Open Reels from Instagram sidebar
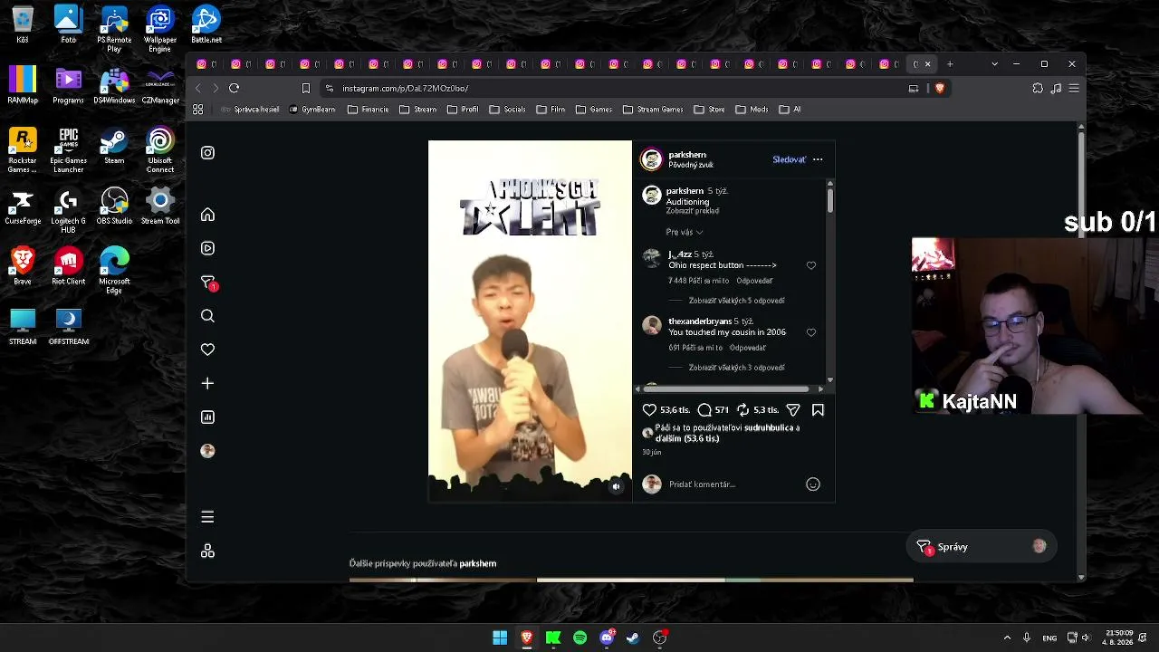1159x652 pixels. click(207, 248)
